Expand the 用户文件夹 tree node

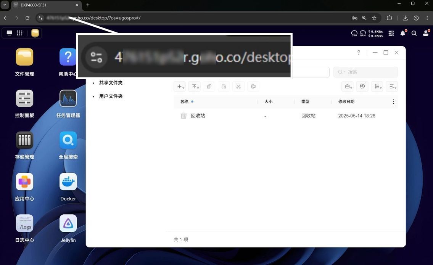pos(93,96)
